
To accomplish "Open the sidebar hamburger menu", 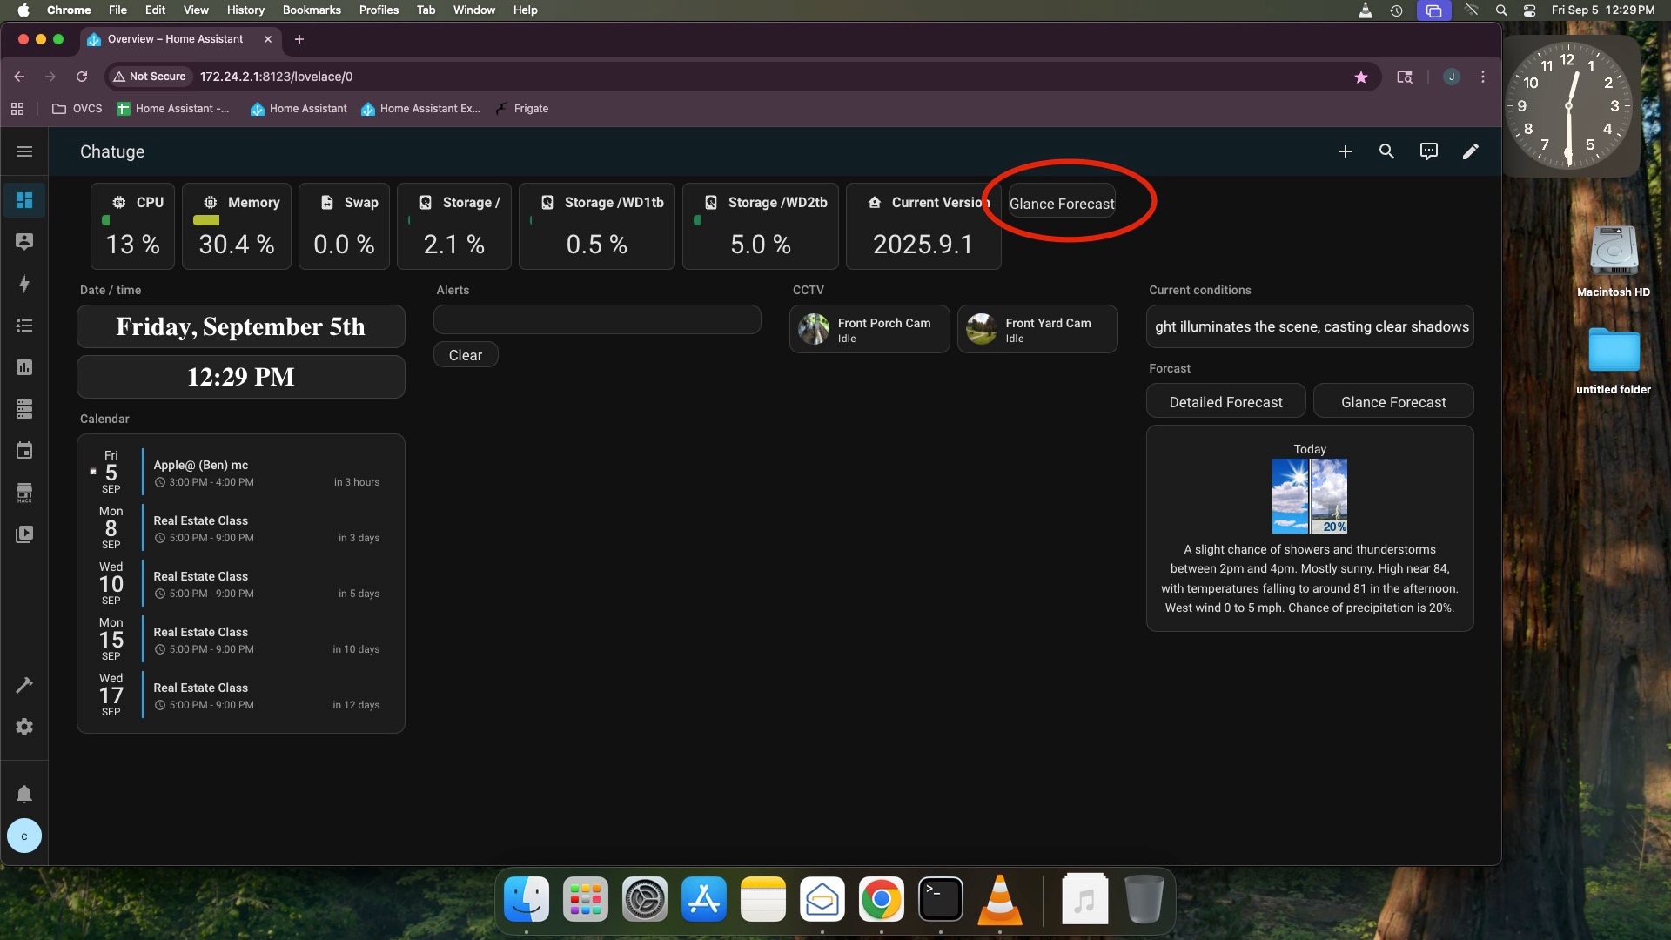I will pyautogui.click(x=24, y=151).
